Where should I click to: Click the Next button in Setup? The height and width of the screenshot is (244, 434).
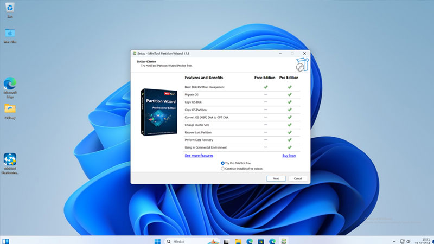pos(276,179)
